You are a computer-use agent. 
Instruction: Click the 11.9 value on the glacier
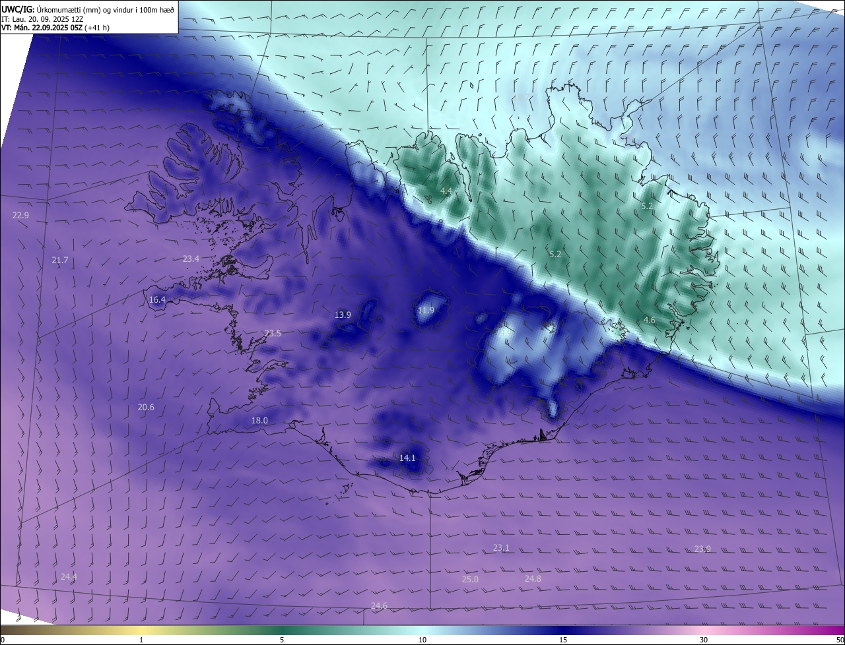point(426,311)
